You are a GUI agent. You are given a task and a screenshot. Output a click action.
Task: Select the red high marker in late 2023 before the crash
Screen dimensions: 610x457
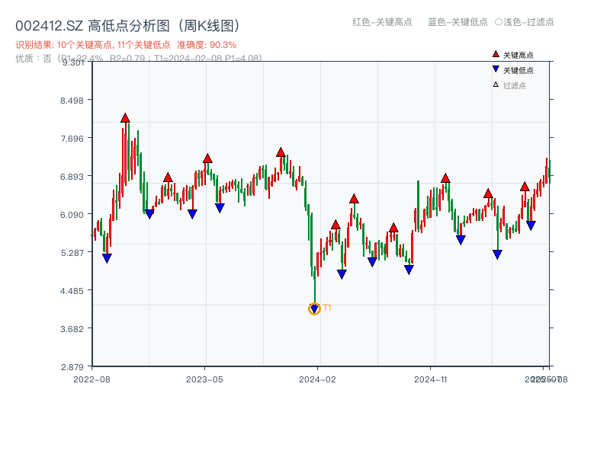click(x=281, y=152)
